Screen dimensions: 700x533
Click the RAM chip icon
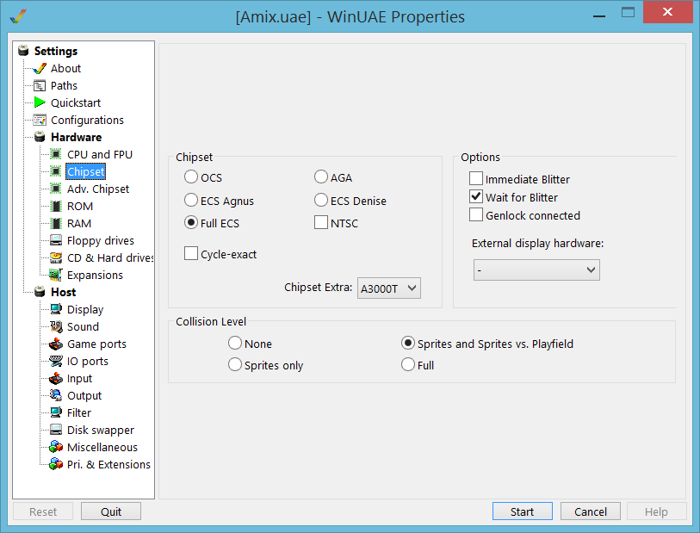tap(56, 223)
